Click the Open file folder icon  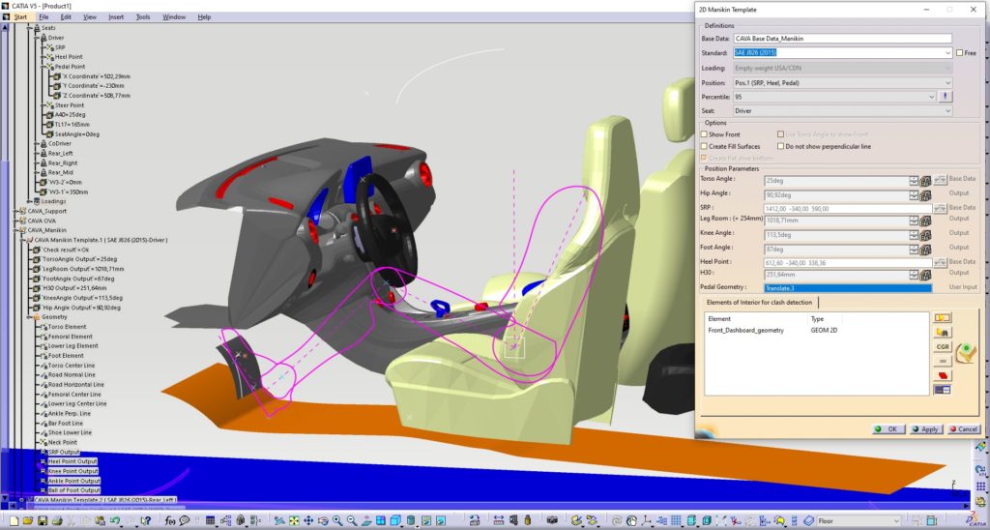pyautogui.click(x=28, y=520)
